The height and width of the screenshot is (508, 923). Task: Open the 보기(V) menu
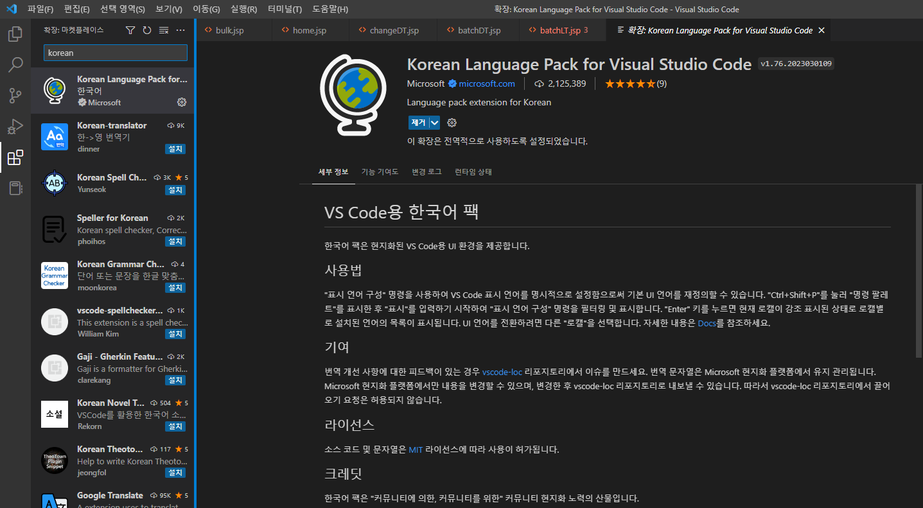tap(169, 9)
